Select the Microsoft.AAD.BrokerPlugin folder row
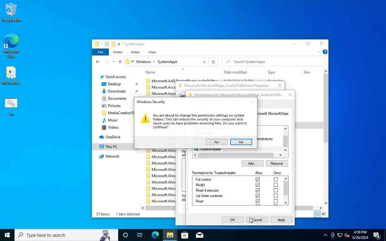 (184, 81)
